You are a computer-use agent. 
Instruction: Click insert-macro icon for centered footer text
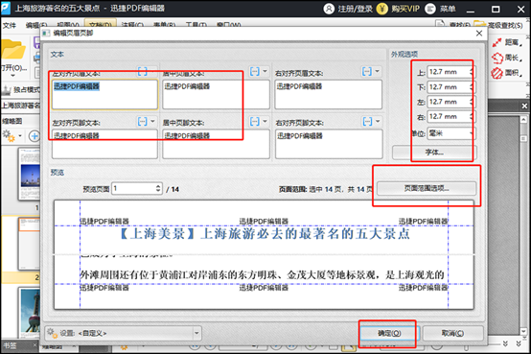click(x=255, y=122)
